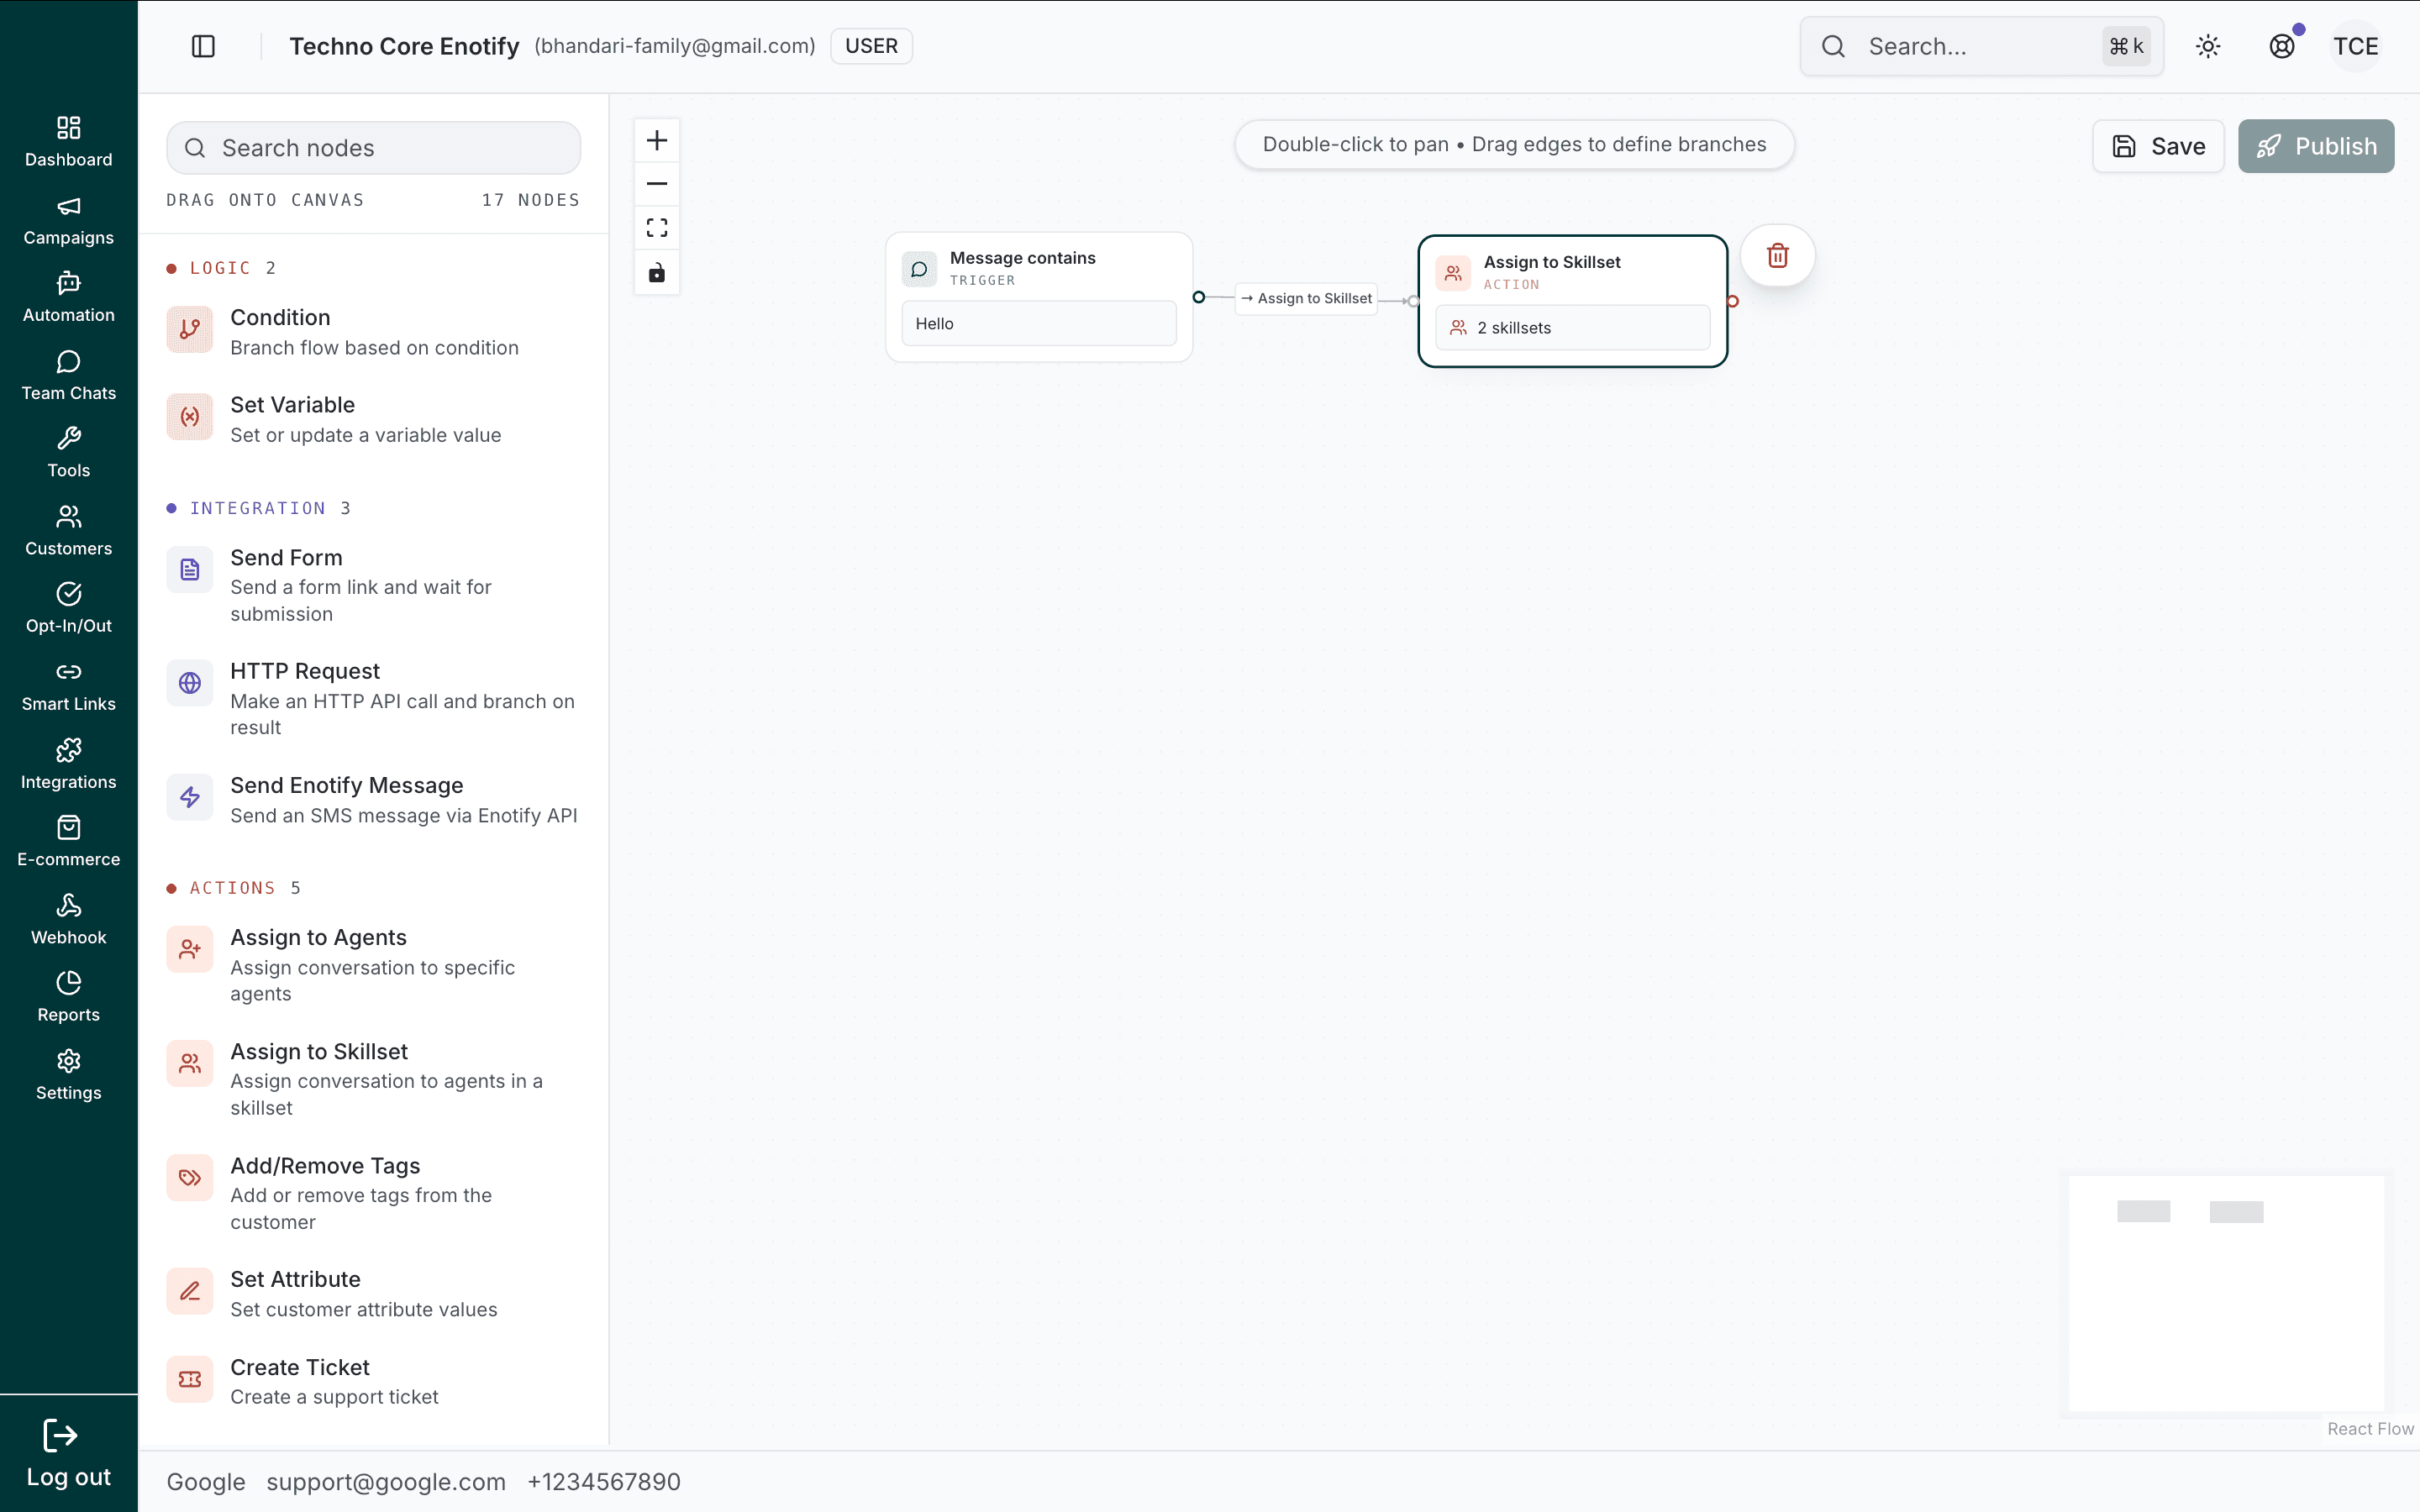The width and height of the screenshot is (2420, 1512).
Task: Open the help support icon
Action: pyautogui.click(x=2282, y=46)
